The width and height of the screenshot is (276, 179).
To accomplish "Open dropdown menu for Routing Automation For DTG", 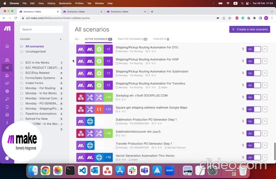I will tap(265, 49).
